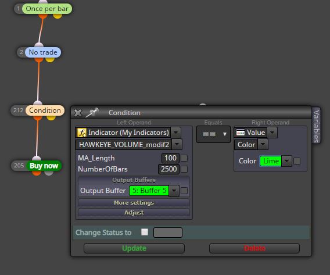Screen dimensions: 330x275
Task: Click the Update button
Action: [134, 248]
